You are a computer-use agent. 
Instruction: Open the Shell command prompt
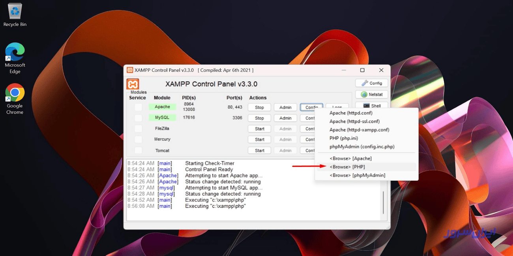pos(371,105)
